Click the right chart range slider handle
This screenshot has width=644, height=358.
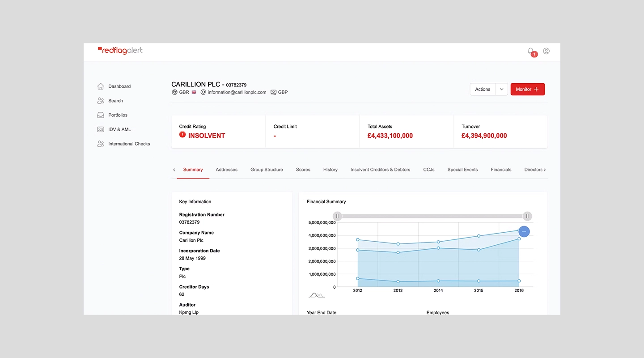tap(527, 216)
